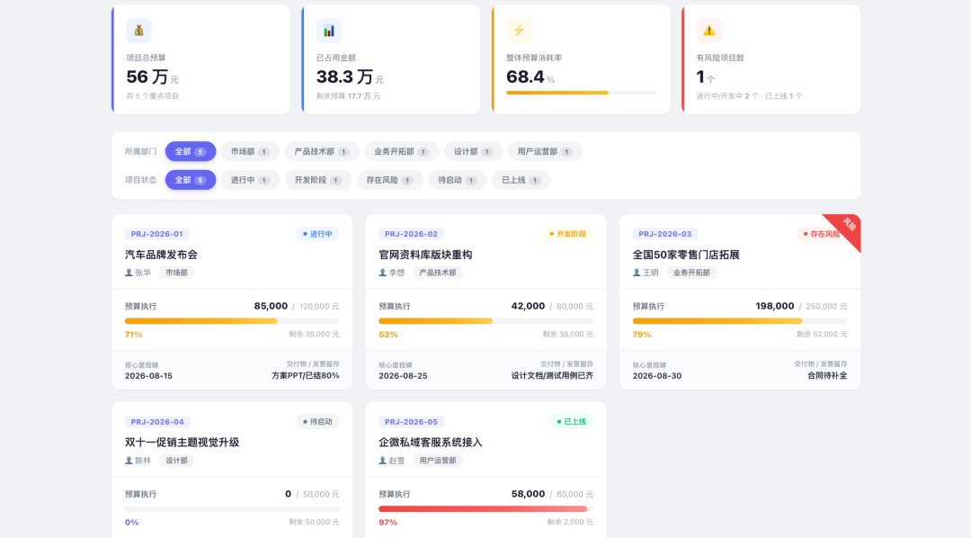971x538 pixels.
Task: Click the red 97% budget progress bar
Action: [486, 509]
